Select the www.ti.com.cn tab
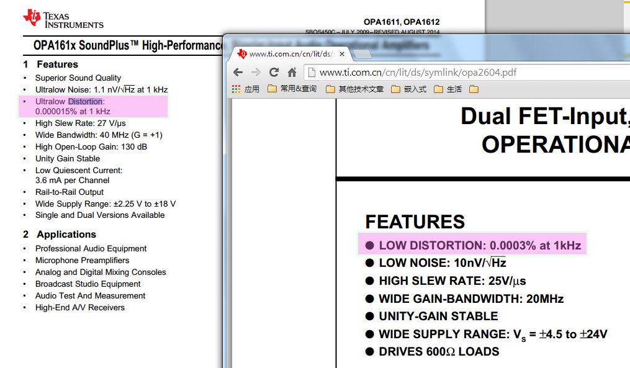The height and width of the screenshot is (368, 630). [x=291, y=54]
